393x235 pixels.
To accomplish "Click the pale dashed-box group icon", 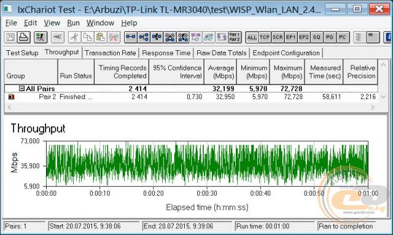I will tap(222, 37).
